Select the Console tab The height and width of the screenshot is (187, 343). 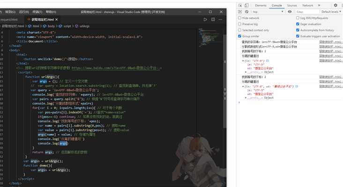277,6
